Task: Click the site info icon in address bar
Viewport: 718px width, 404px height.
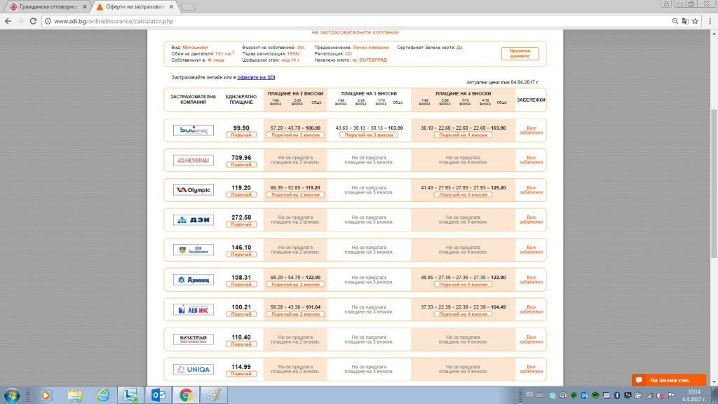Action: coord(48,21)
